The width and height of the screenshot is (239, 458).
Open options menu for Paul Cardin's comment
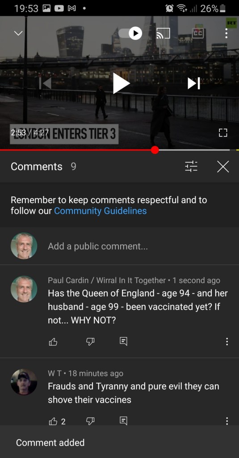[227, 341]
